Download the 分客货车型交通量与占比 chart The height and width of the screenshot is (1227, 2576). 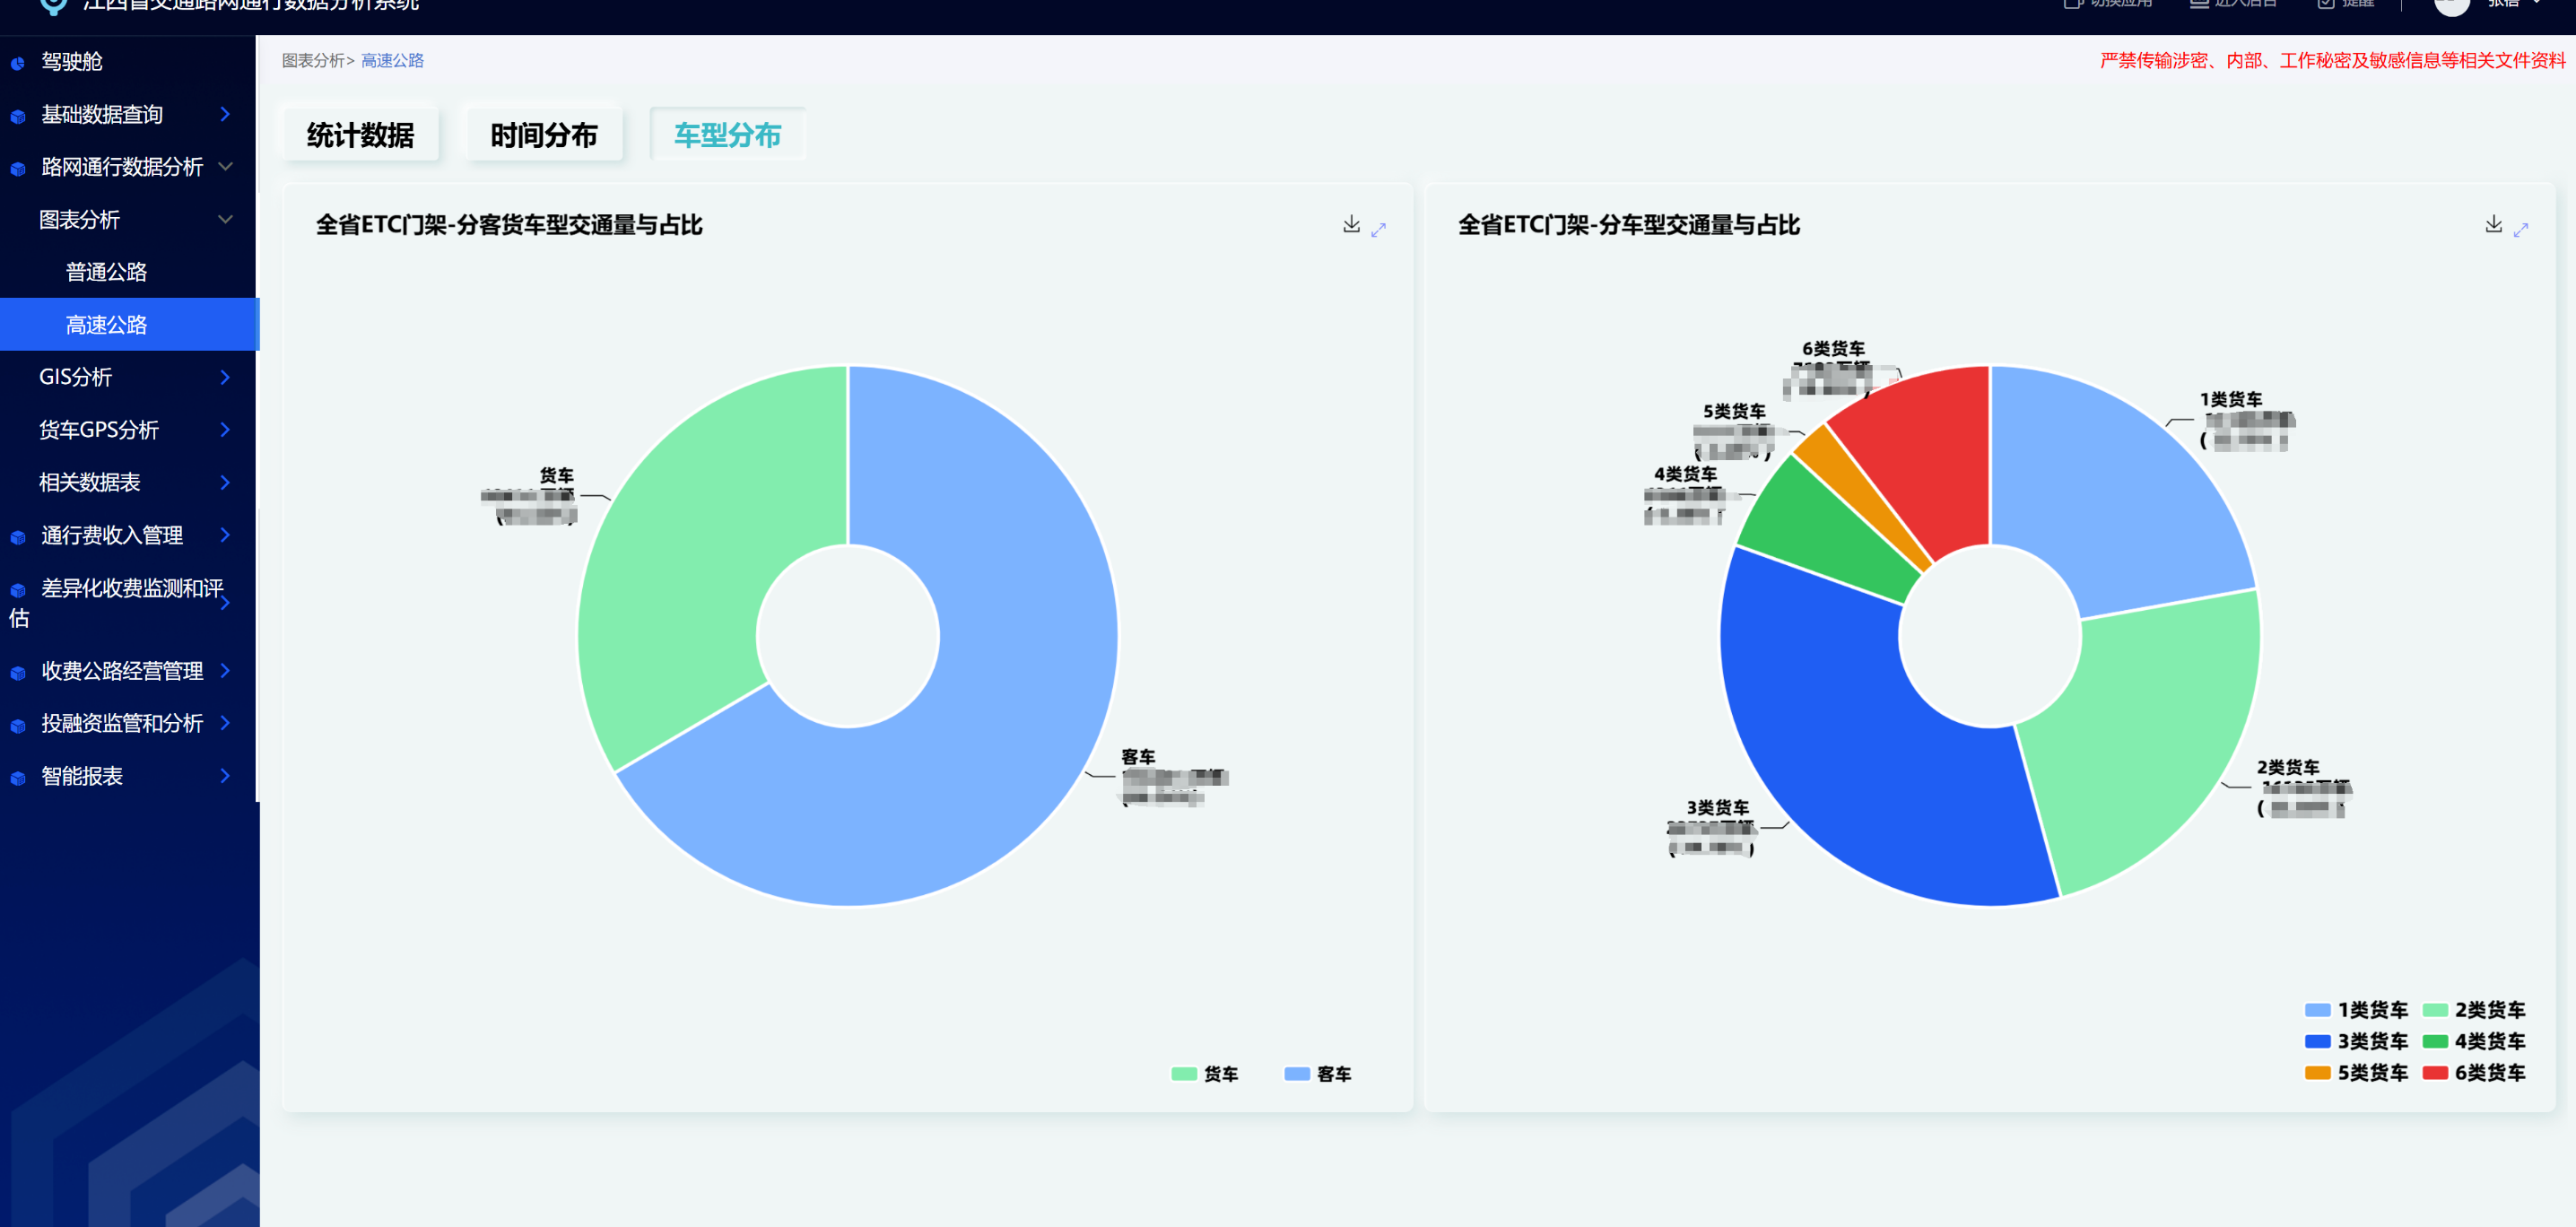(1351, 225)
